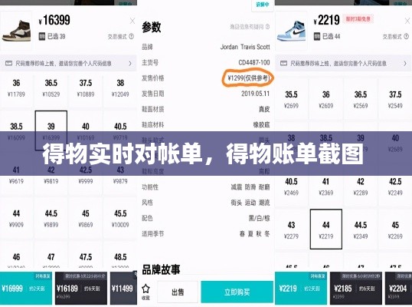Open trade mode help icon on left panel
Image resolution: width=412 pixels, height=307 pixels.
(132, 36)
